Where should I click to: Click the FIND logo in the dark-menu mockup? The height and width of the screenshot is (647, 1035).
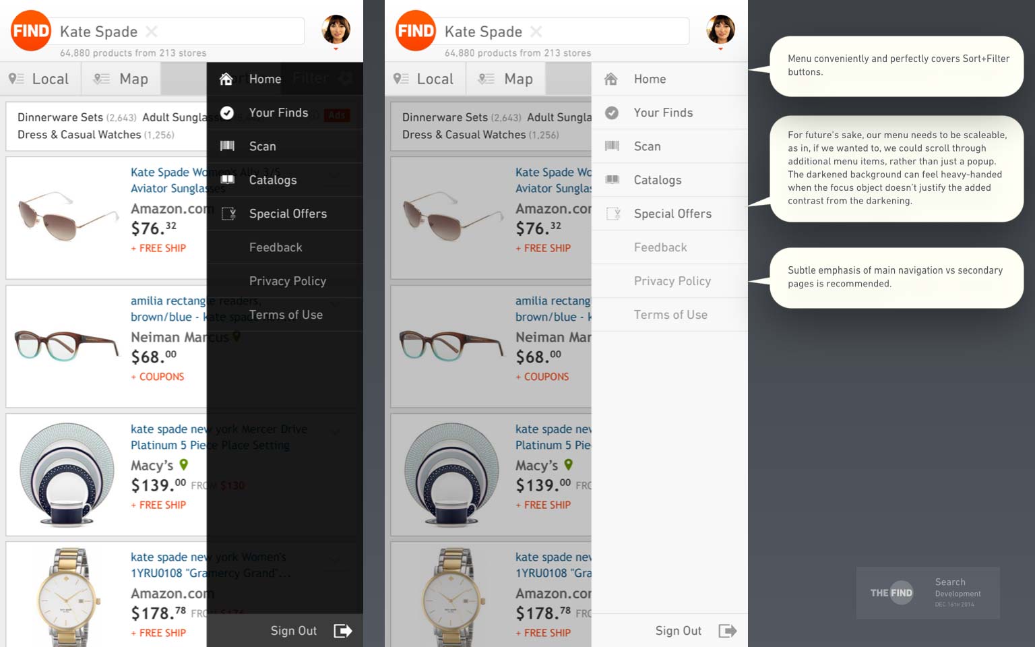click(x=31, y=31)
